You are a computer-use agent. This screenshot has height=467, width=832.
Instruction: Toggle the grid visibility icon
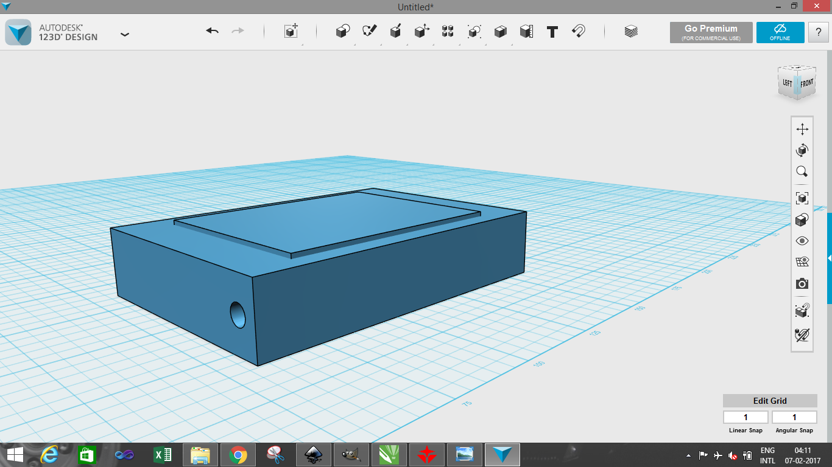(x=802, y=262)
